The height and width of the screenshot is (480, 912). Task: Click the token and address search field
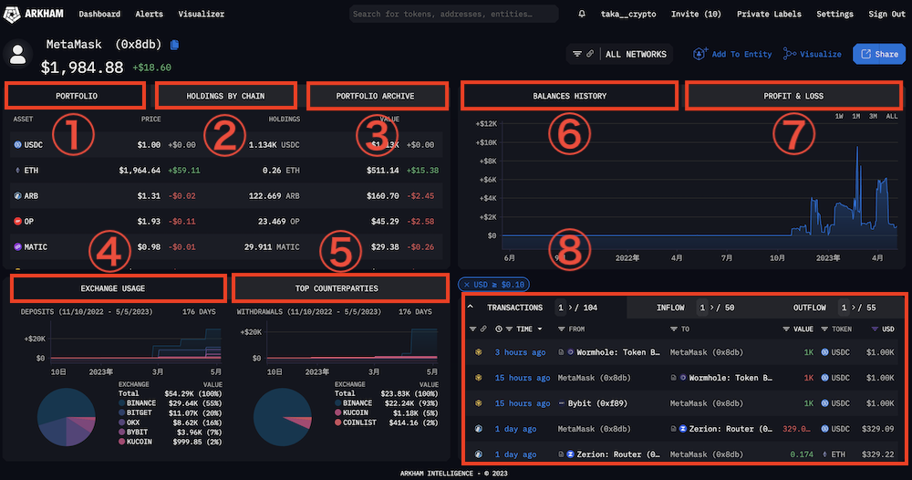click(453, 15)
